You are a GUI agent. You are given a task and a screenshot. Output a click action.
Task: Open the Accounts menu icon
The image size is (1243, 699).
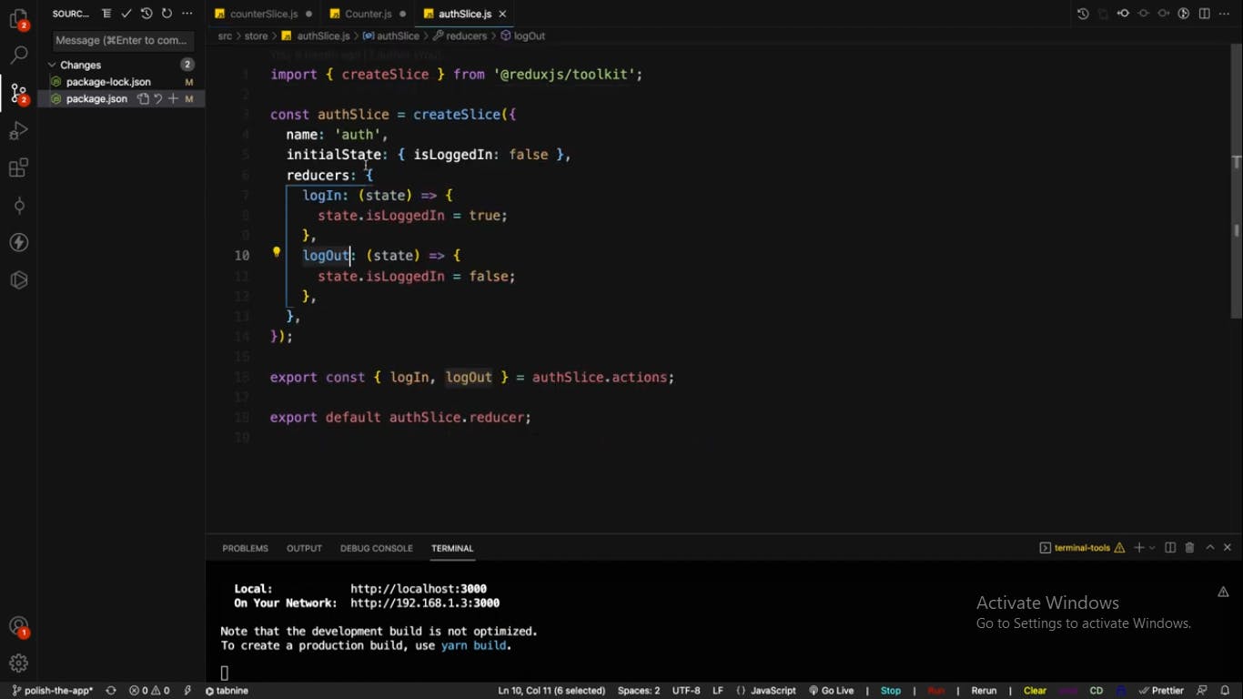click(18, 626)
